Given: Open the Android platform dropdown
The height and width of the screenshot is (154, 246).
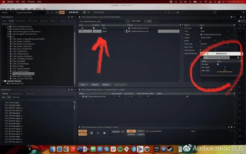Looking at the screenshot, I should click(x=7, y=12).
